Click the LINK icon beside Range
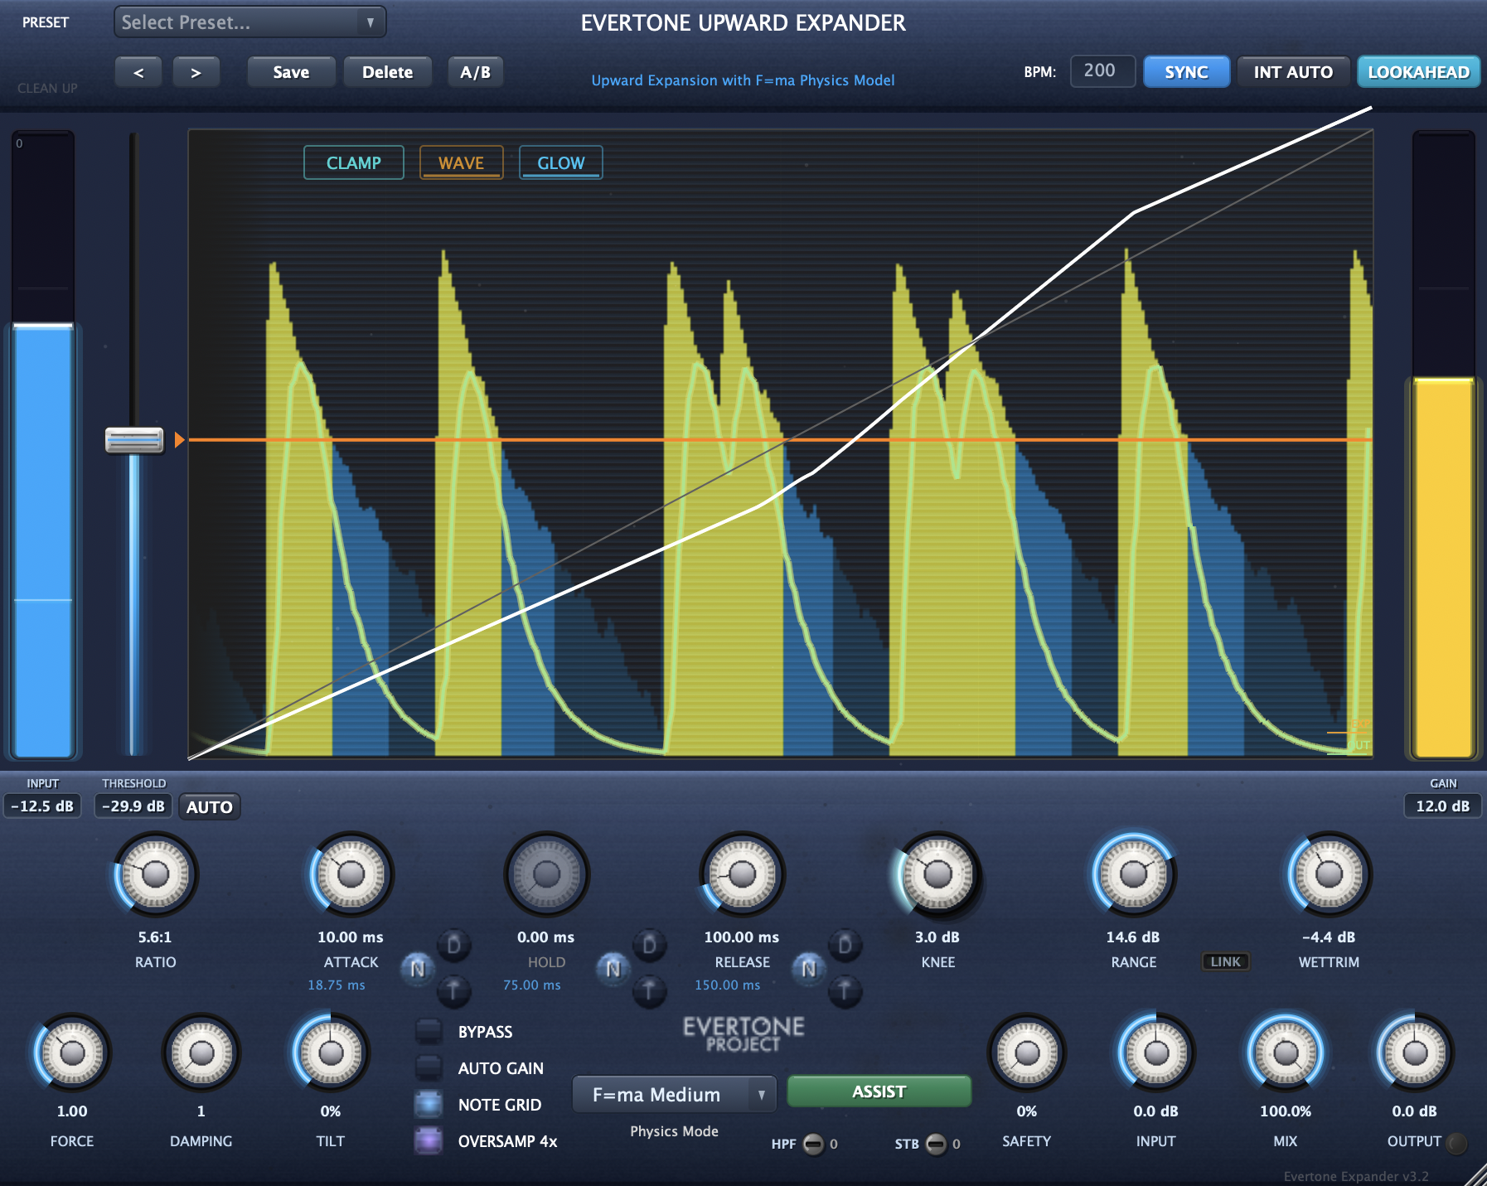 [1226, 961]
